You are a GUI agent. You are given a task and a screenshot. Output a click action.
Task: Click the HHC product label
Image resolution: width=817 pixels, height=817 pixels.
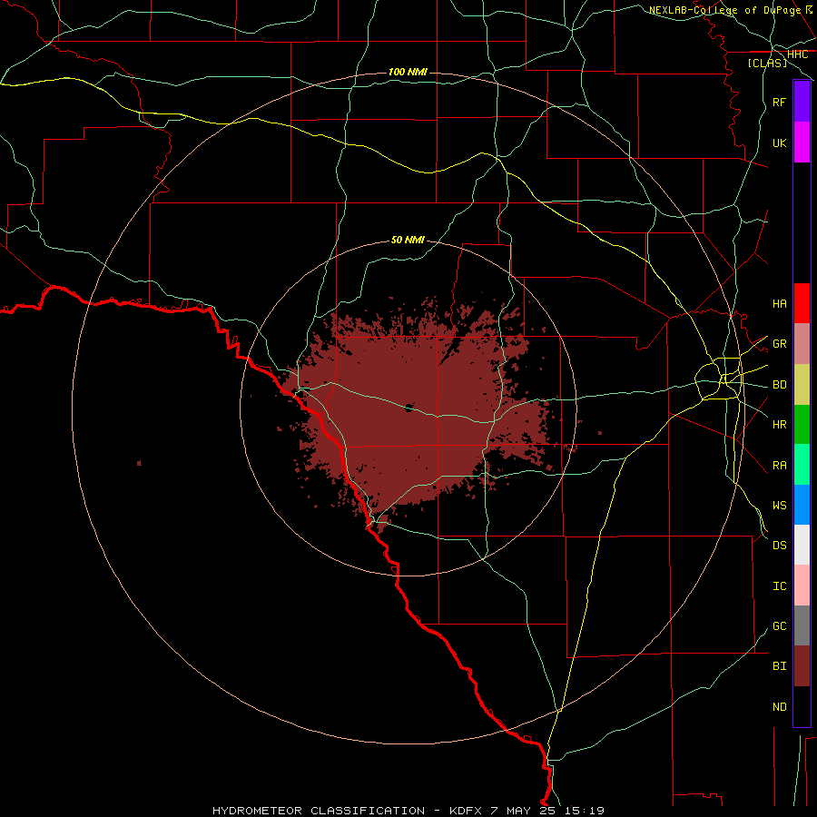(x=797, y=54)
